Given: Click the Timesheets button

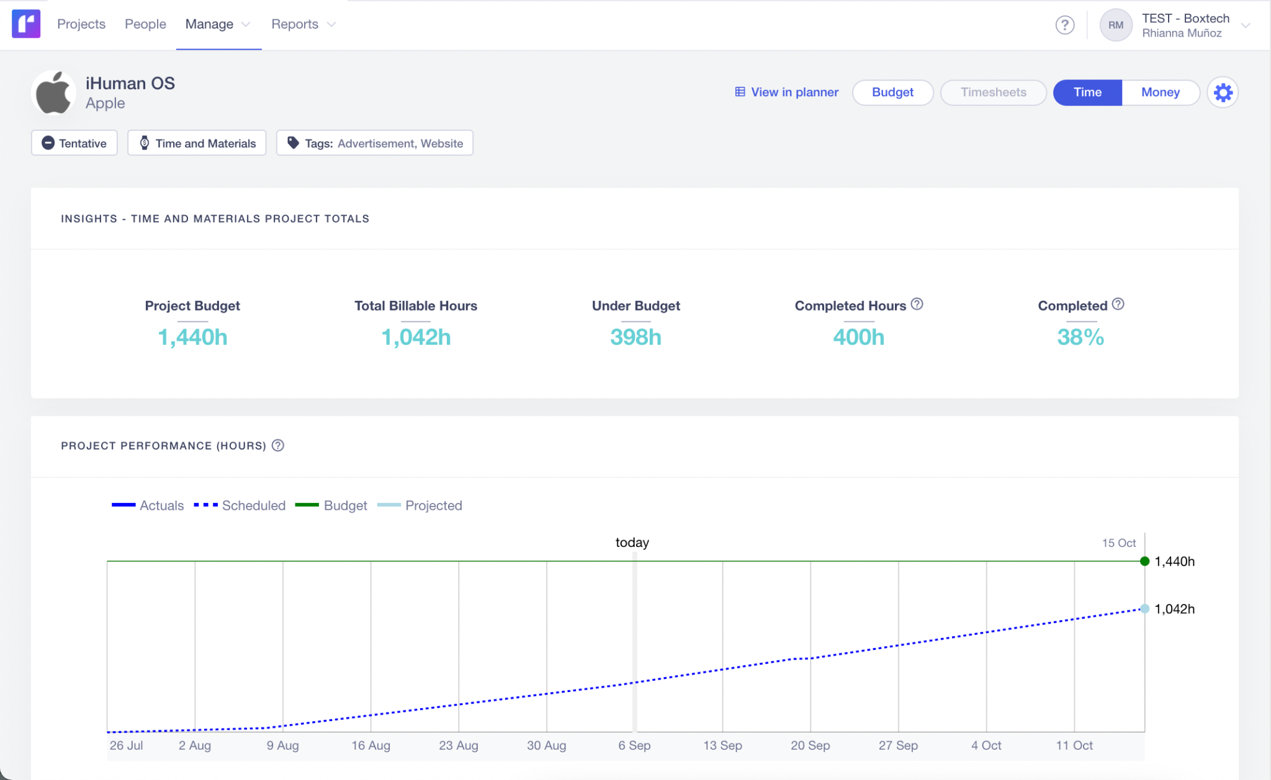Looking at the screenshot, I should pos(993,92).
